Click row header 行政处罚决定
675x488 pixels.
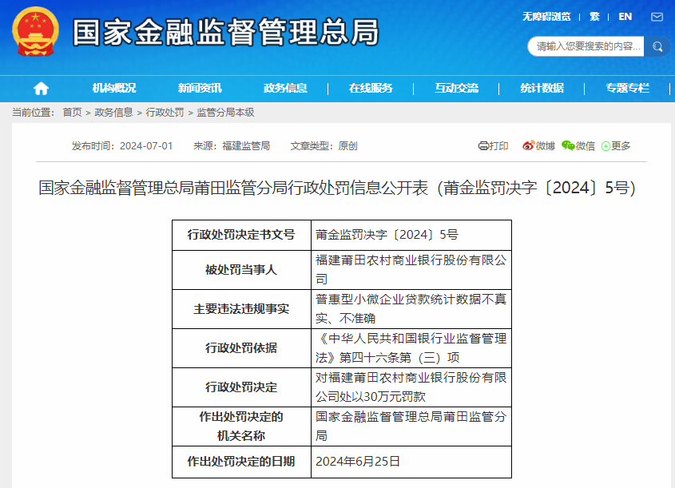241,387
